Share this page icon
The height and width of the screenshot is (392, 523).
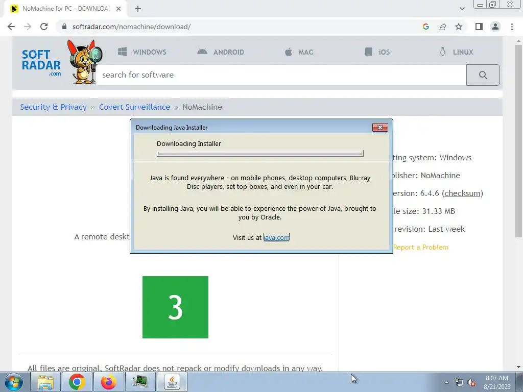tap(442, 27)
